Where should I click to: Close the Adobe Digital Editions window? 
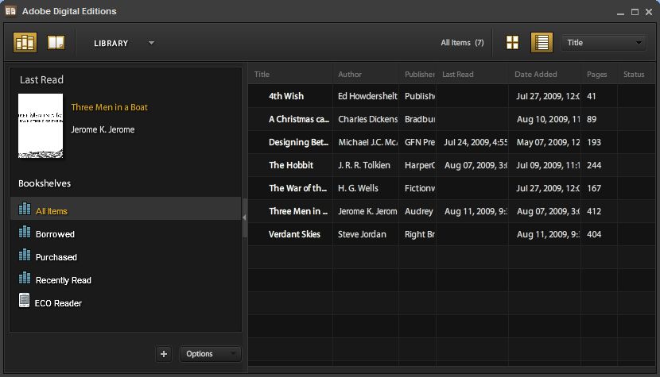pos(649,12)
